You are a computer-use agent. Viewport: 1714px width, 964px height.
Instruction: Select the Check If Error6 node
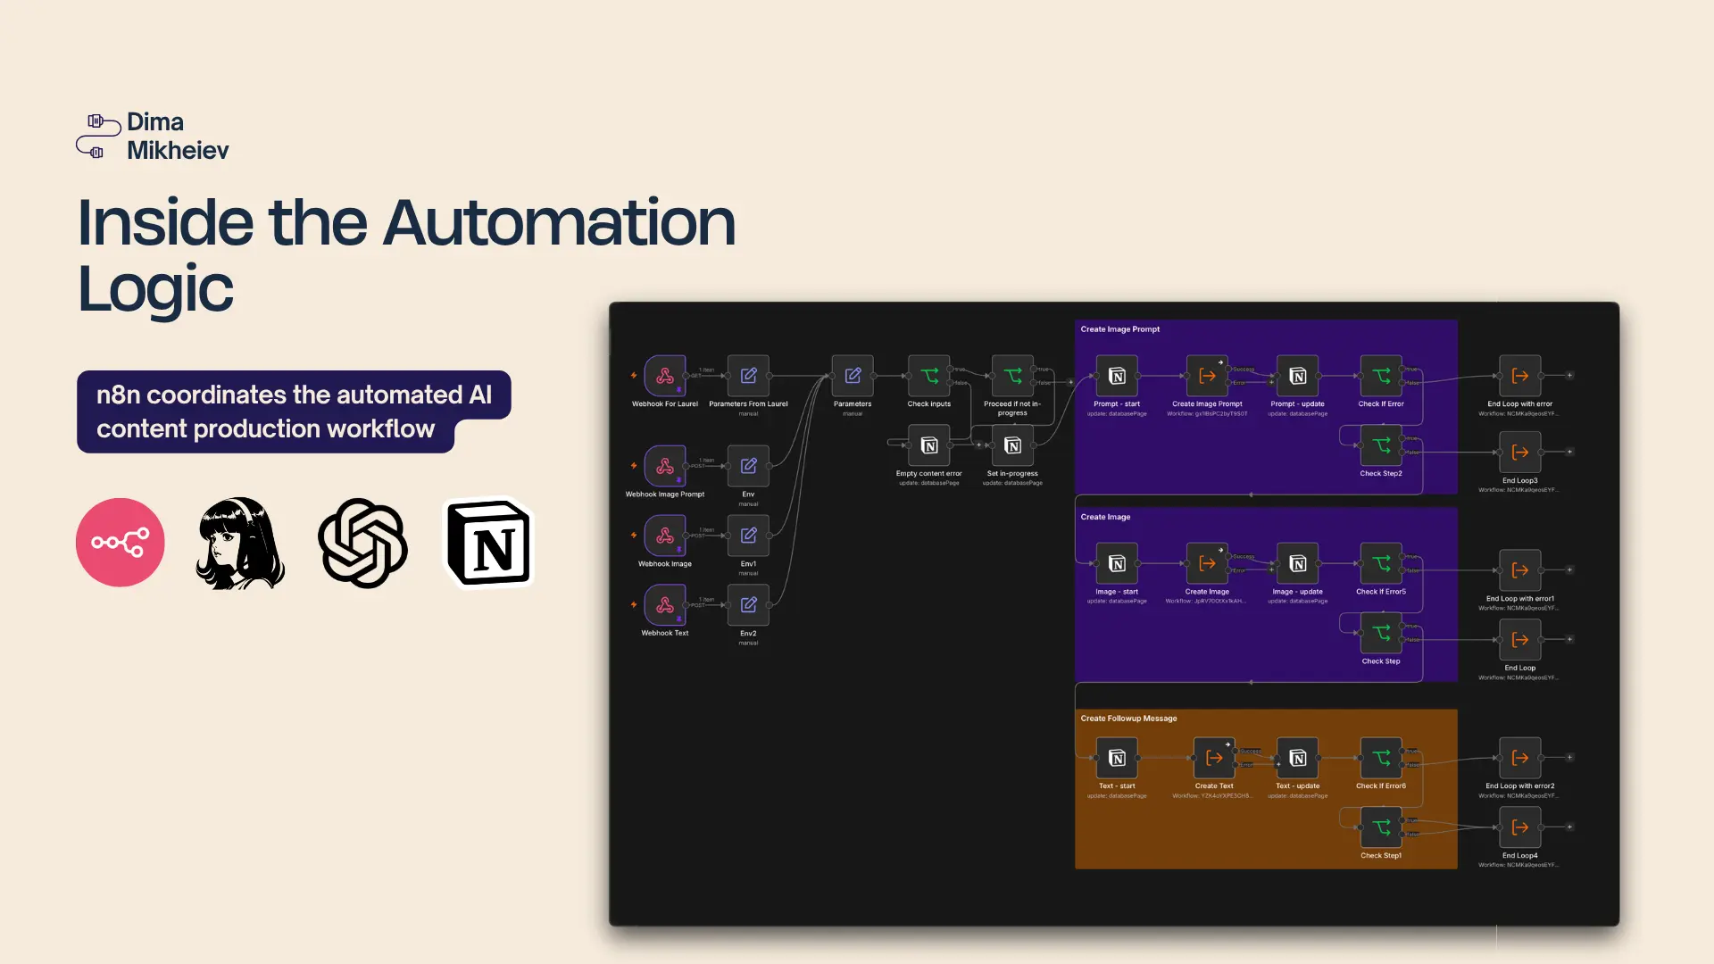pyautogui.click(x=1381, y=758)
